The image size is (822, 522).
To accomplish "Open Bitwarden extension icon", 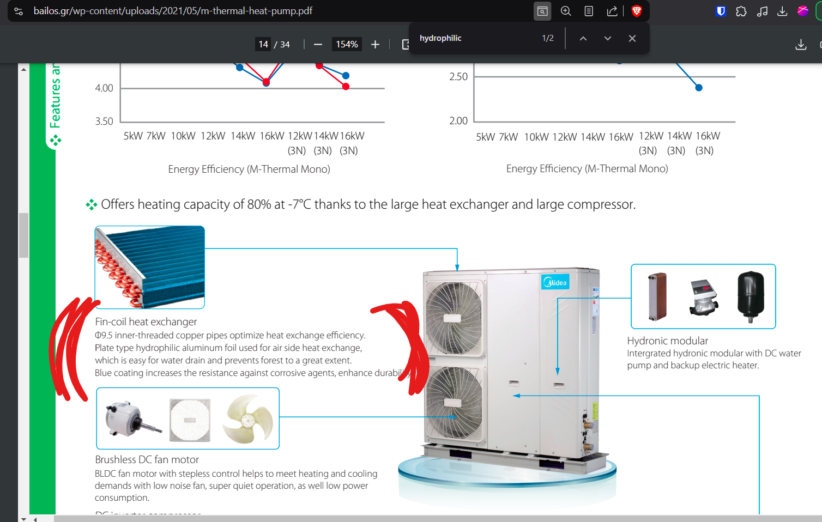I will [721, 11].
